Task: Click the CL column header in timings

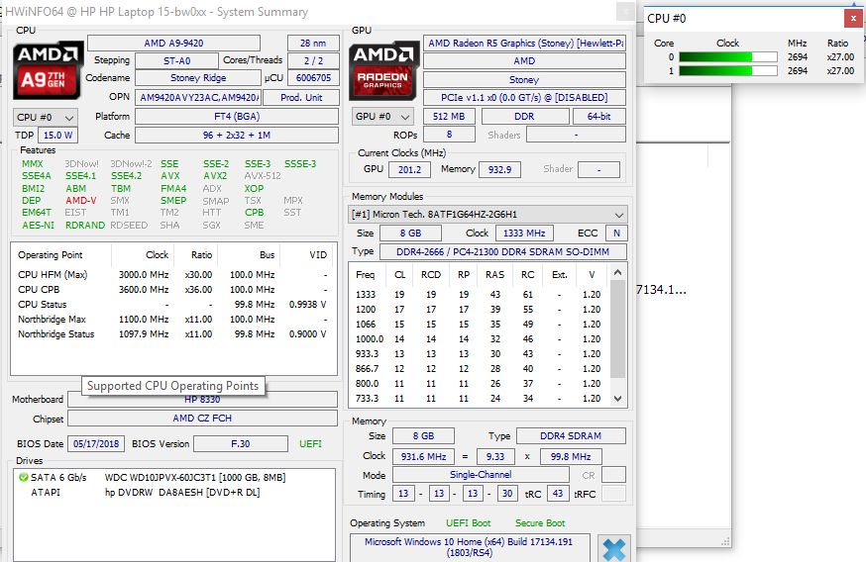Action: coord(400,275)
